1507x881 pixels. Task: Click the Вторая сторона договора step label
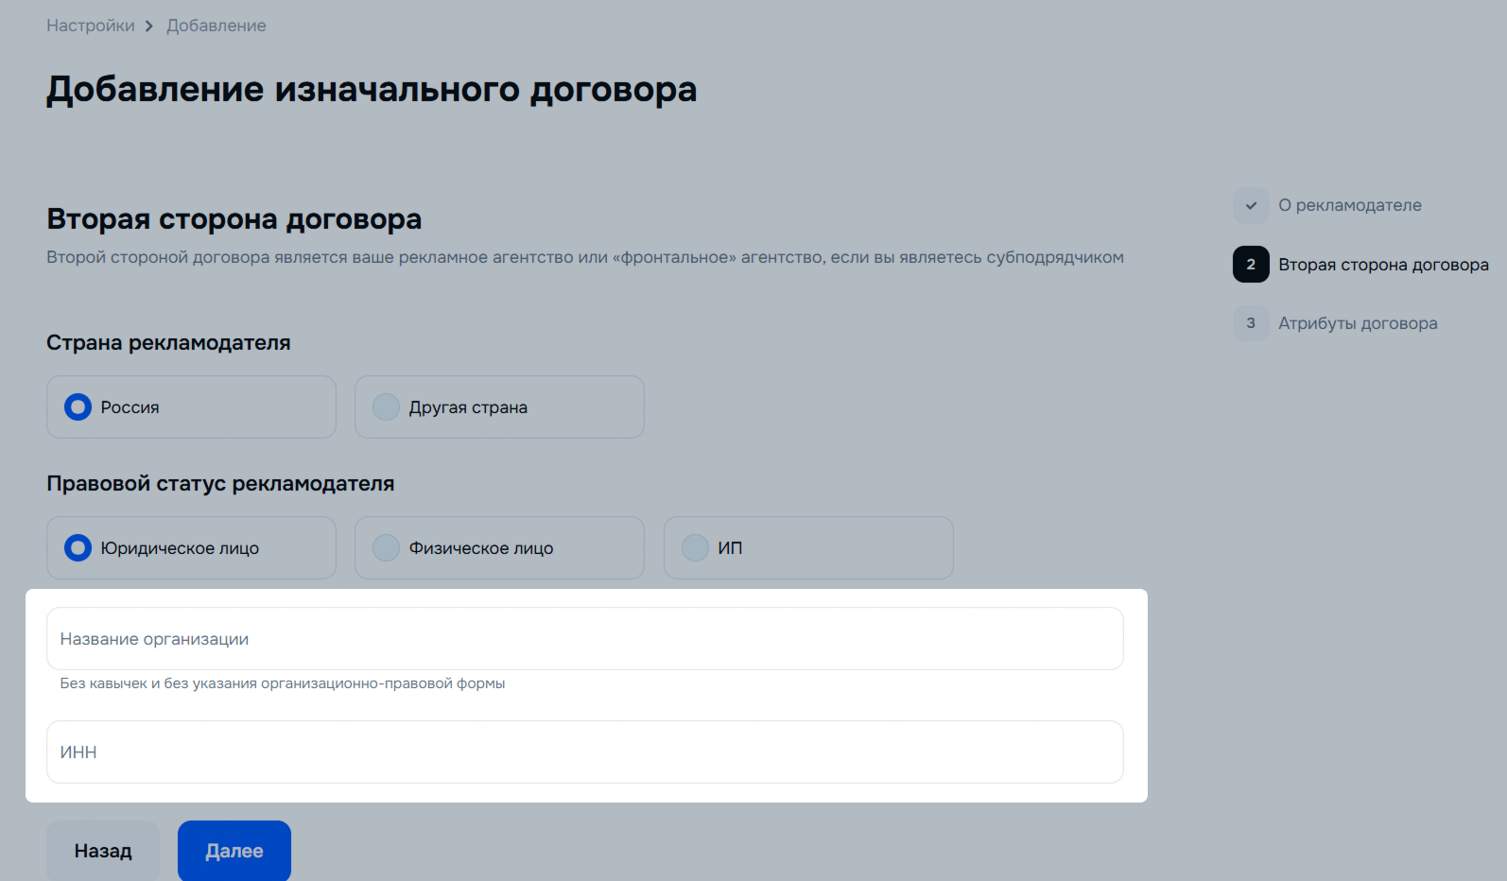(x=1383, y=265)
